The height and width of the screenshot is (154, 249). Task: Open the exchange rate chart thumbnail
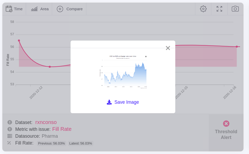pyautogui.click(x=123, y=72)
